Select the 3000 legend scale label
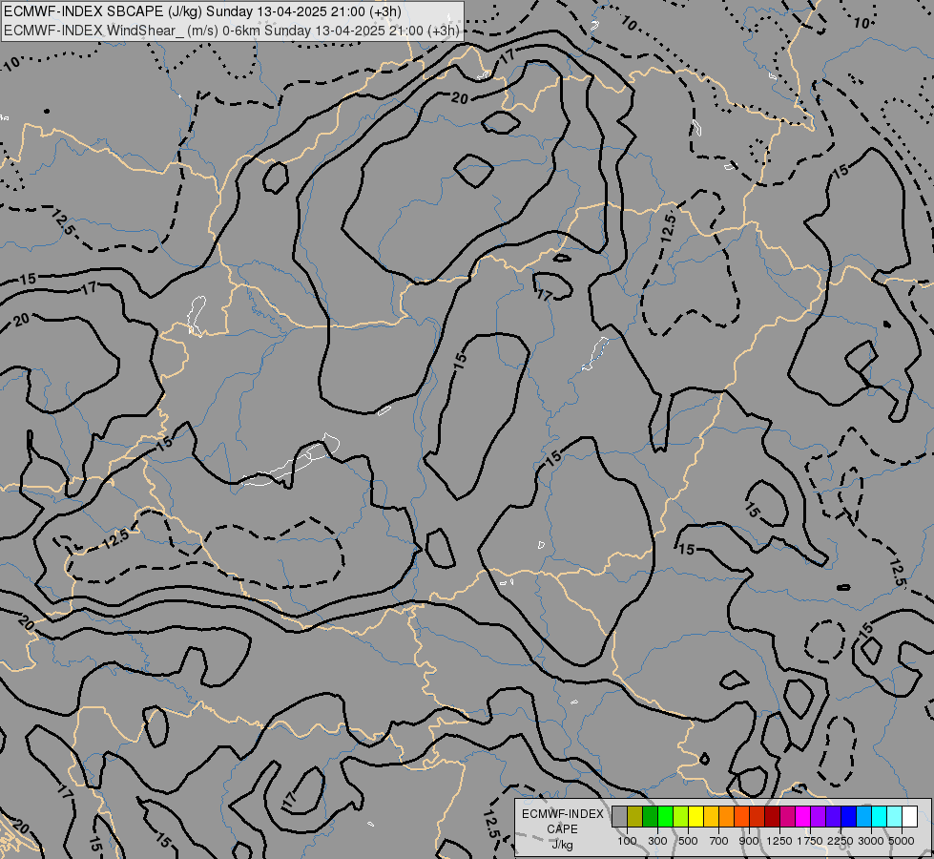934x859 pixels. coord(871,841)
